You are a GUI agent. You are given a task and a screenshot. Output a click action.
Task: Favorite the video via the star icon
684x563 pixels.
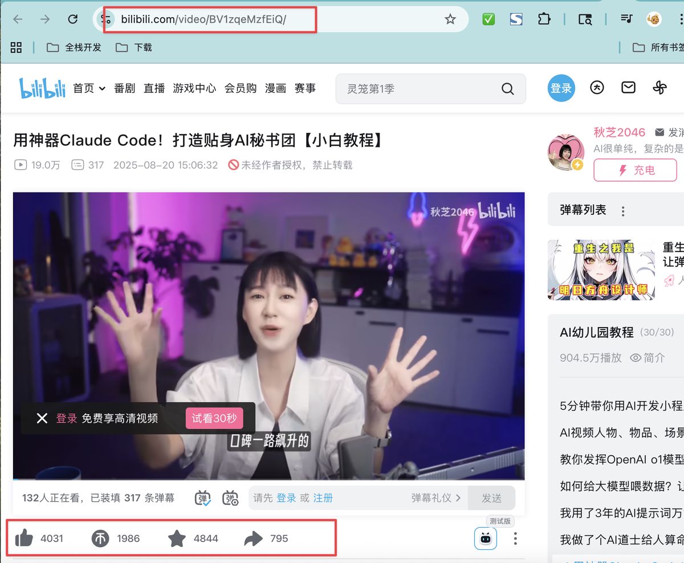pos(177,538)
